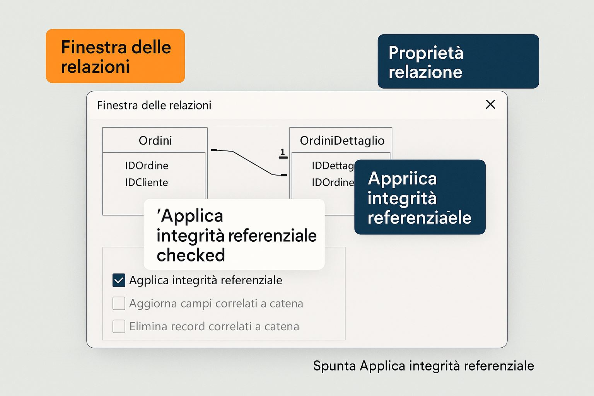
Task: Uncheck the Applica integrità referenziale checkbox
Action: 119,280
